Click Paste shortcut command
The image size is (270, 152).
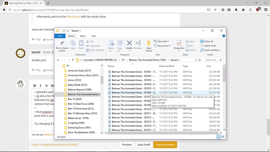click(x=95, y=50)
